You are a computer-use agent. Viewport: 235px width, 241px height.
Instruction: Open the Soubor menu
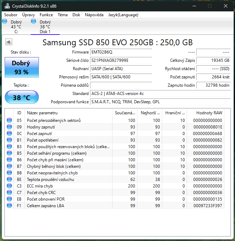click(11, 15)
